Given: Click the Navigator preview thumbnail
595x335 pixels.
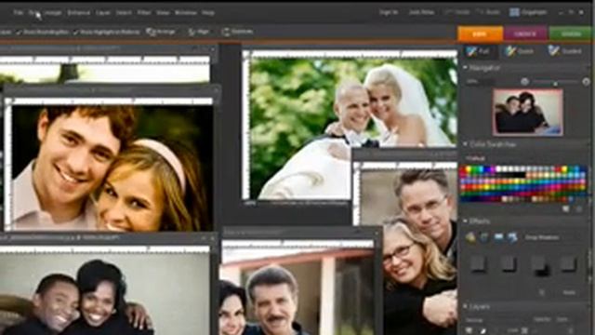Looking at the screenshot, I should tap(527, 112).
